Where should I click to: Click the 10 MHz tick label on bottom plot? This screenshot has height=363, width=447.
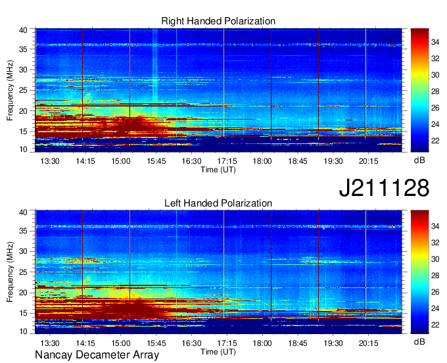click(23, 331)
